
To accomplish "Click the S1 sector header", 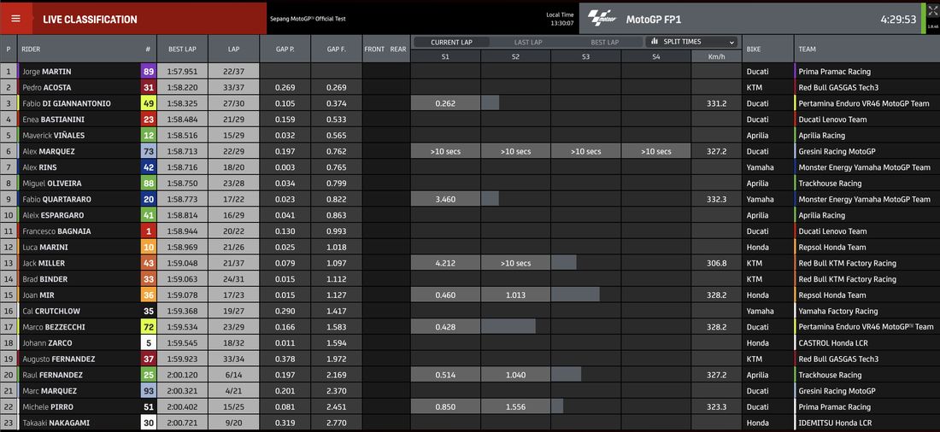I will pyautogui.click(x=445, y=56).
